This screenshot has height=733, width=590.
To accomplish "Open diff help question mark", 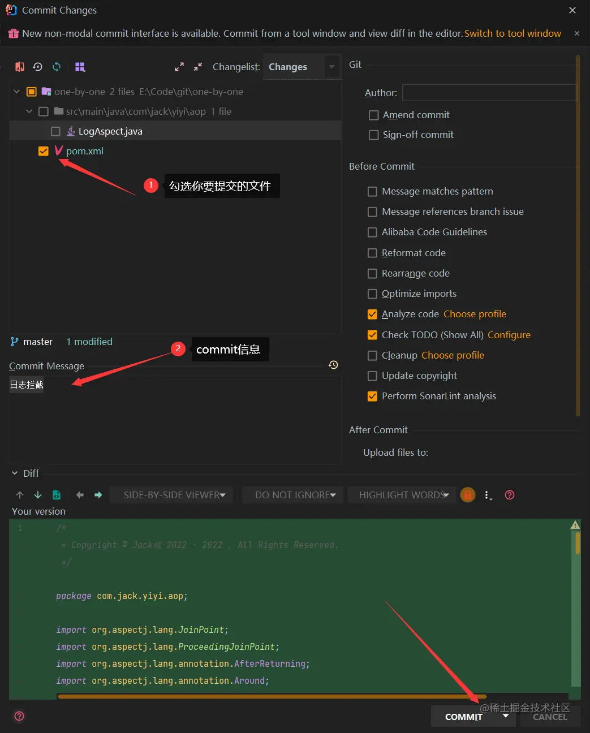I will click(x=510, y=495).
